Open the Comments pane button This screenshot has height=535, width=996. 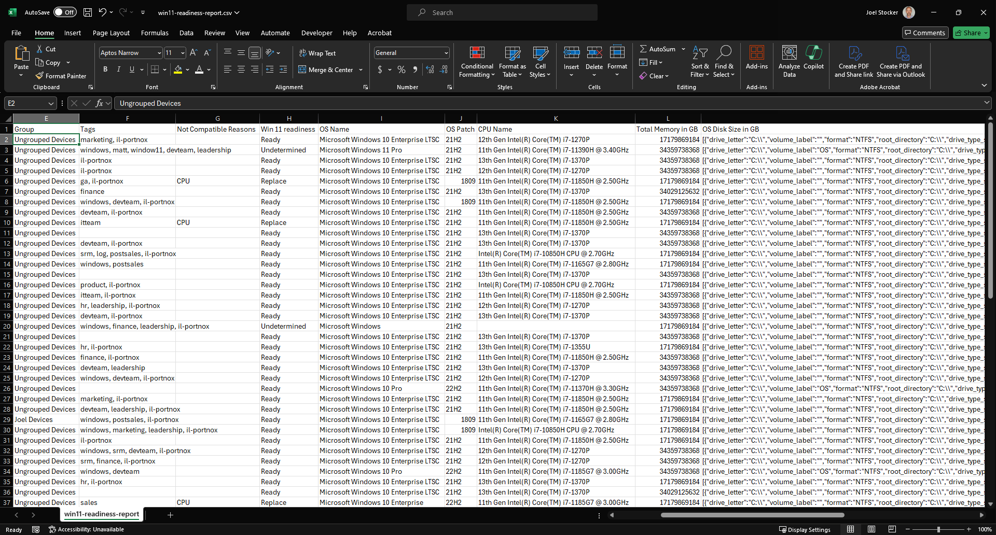[925, 33]
